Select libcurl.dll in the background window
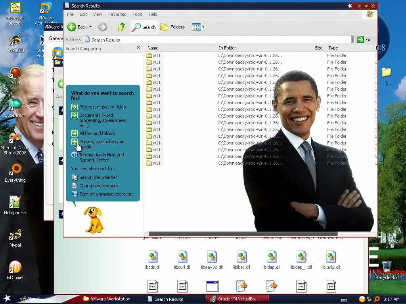 [182, 260]
